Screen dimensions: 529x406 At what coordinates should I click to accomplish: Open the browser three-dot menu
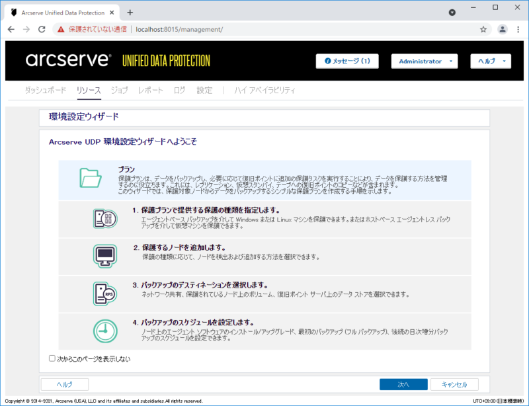(x=518, y=29)
